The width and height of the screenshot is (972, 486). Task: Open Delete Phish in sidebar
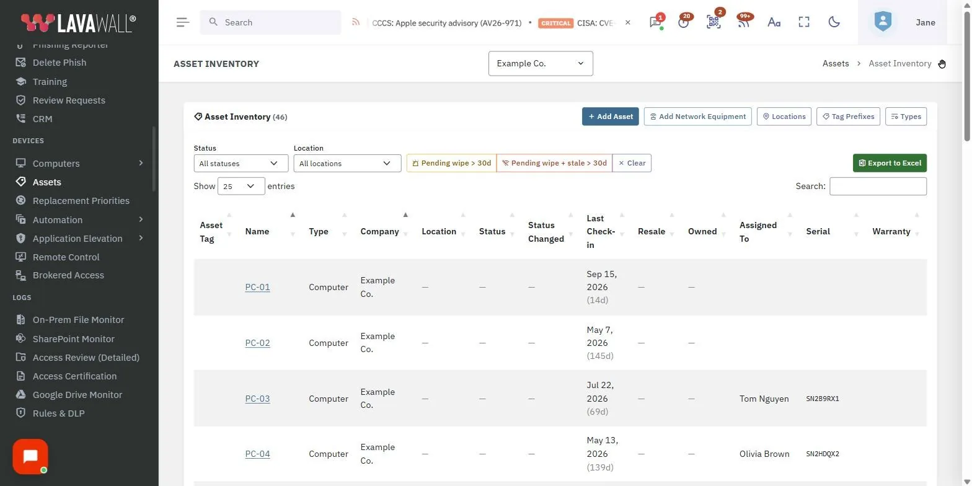point(60,63)
